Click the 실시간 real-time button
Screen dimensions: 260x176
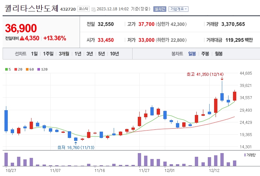160,9
